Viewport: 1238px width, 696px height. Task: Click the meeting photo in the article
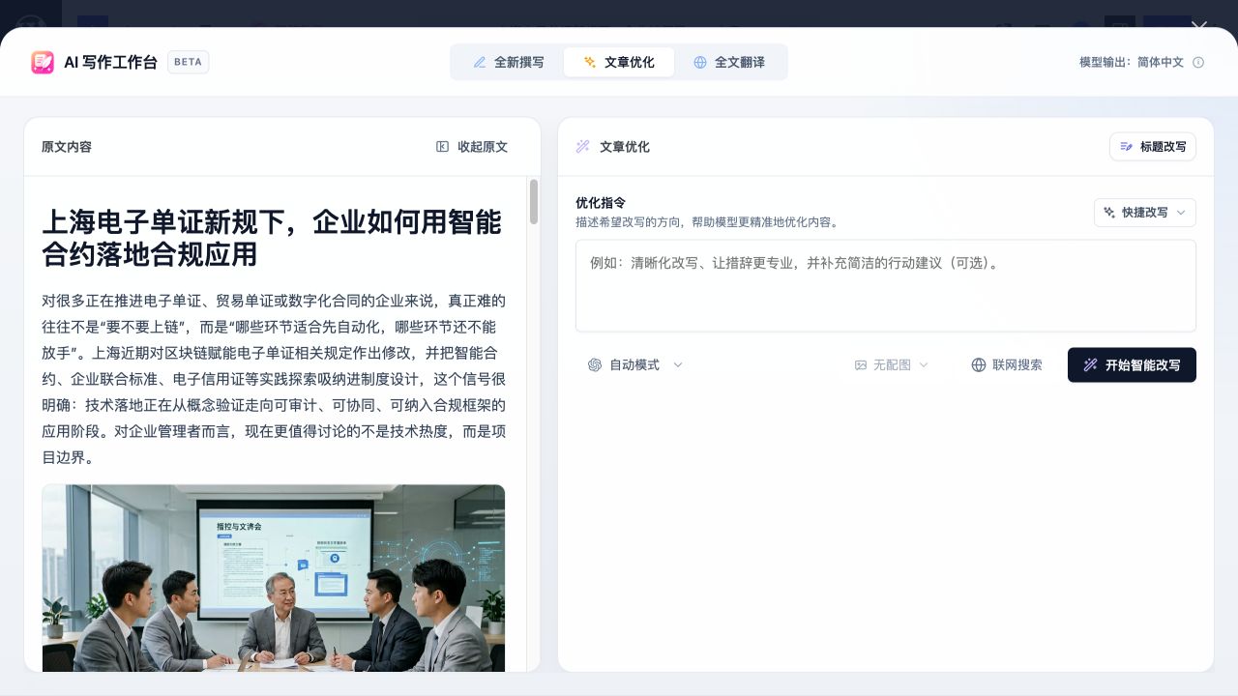pyautogui.click(x=274, y=578)
